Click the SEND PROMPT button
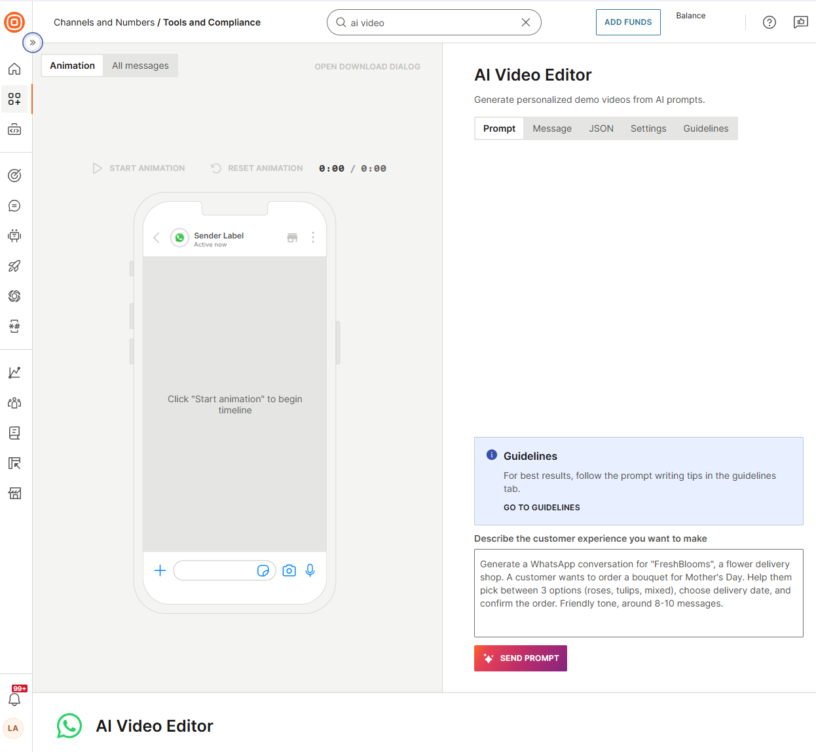The height and width of the screenshot is (752, 816). (x=520, y=658)
